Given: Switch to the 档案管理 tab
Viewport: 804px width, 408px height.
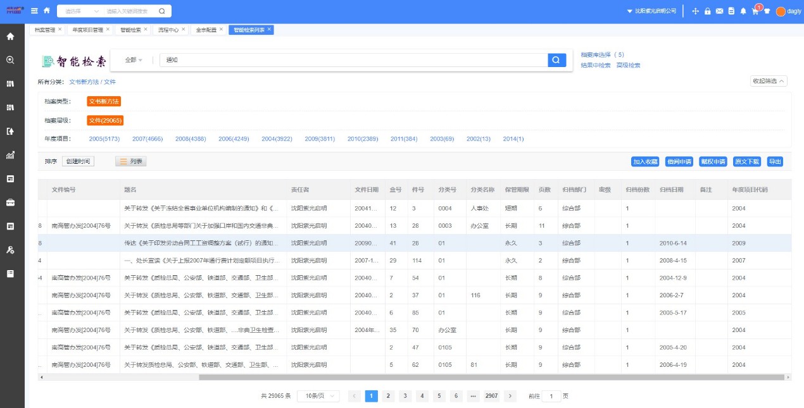Looking at the screenshot, I should [x=45, y=30].
